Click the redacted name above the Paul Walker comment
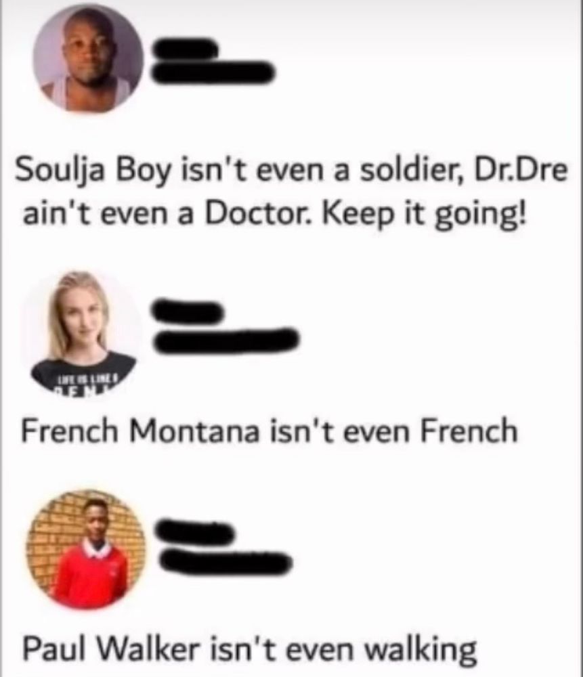Screen dimensions: 583x677 (x=196, y=531)
